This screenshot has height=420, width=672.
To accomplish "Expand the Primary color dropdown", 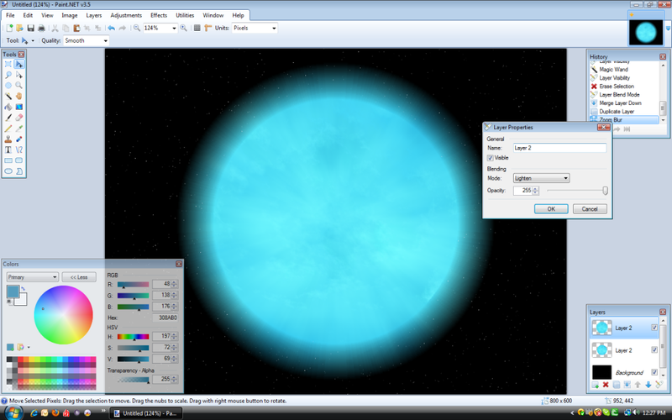I will point(32,276).
